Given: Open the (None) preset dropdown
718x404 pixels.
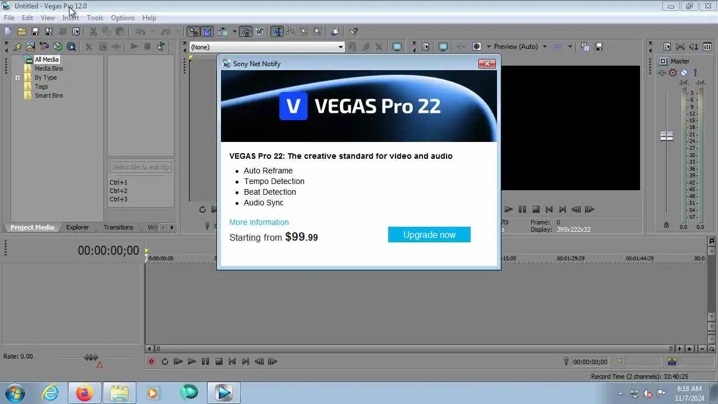Looking at the screenshot, I should [x=267, y=47].
